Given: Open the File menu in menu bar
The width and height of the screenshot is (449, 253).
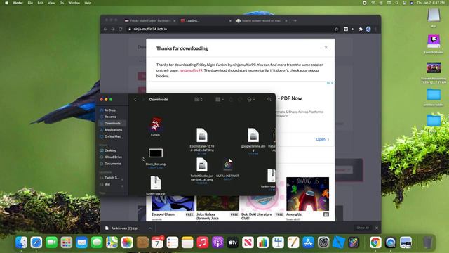Looking at the screenshot, I should [30, 3].
